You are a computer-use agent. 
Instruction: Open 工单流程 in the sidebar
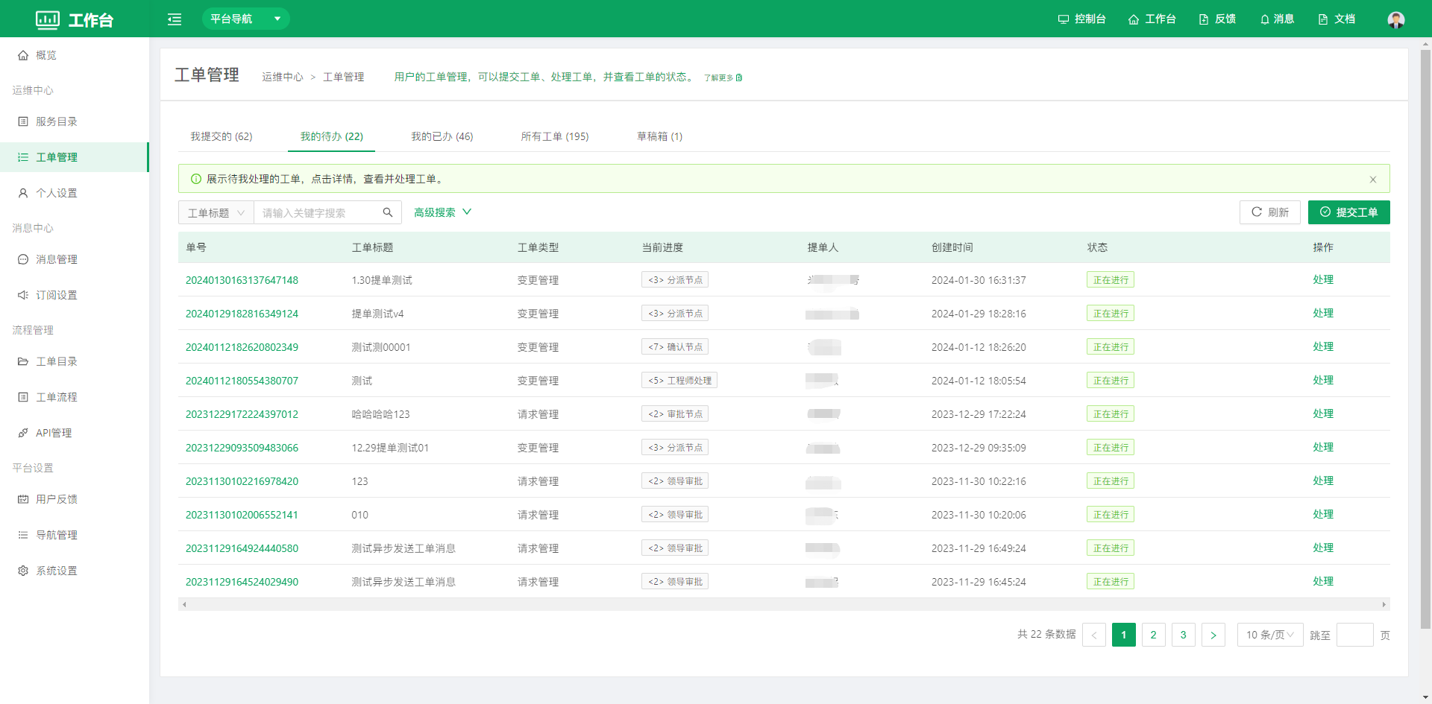point(75,397)
